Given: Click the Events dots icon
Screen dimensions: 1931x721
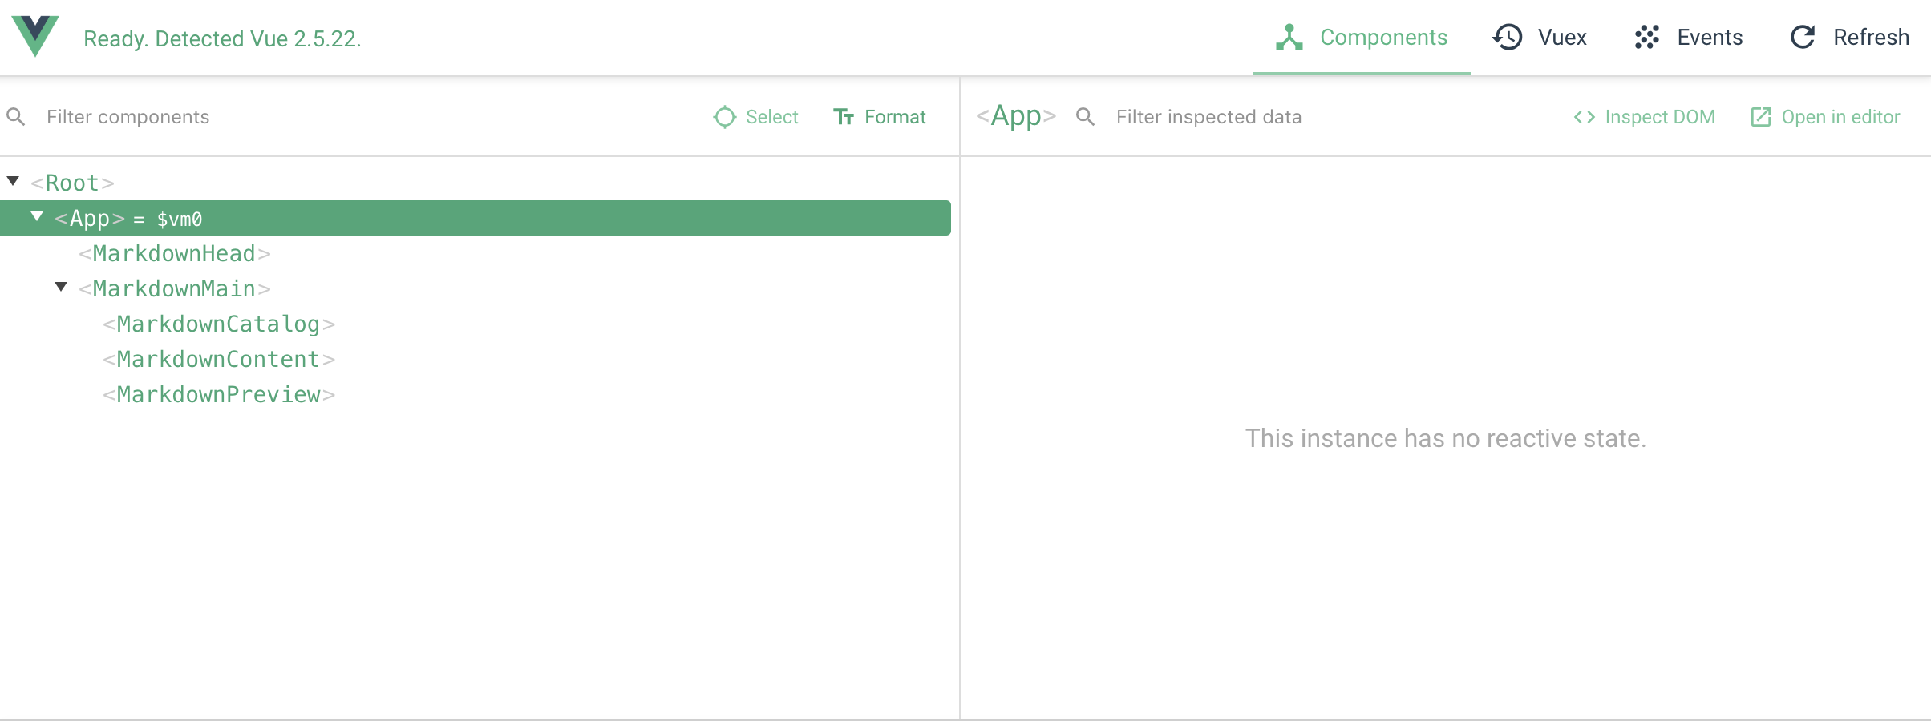Looking at the screenshot, I should 1646,38.
